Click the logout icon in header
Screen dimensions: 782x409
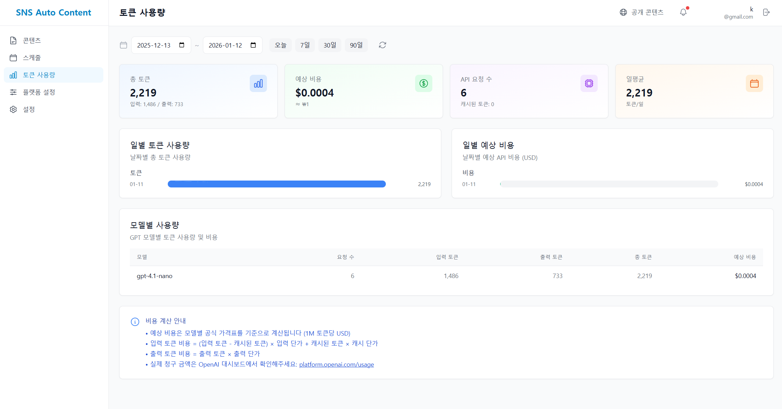coord(766,12)
